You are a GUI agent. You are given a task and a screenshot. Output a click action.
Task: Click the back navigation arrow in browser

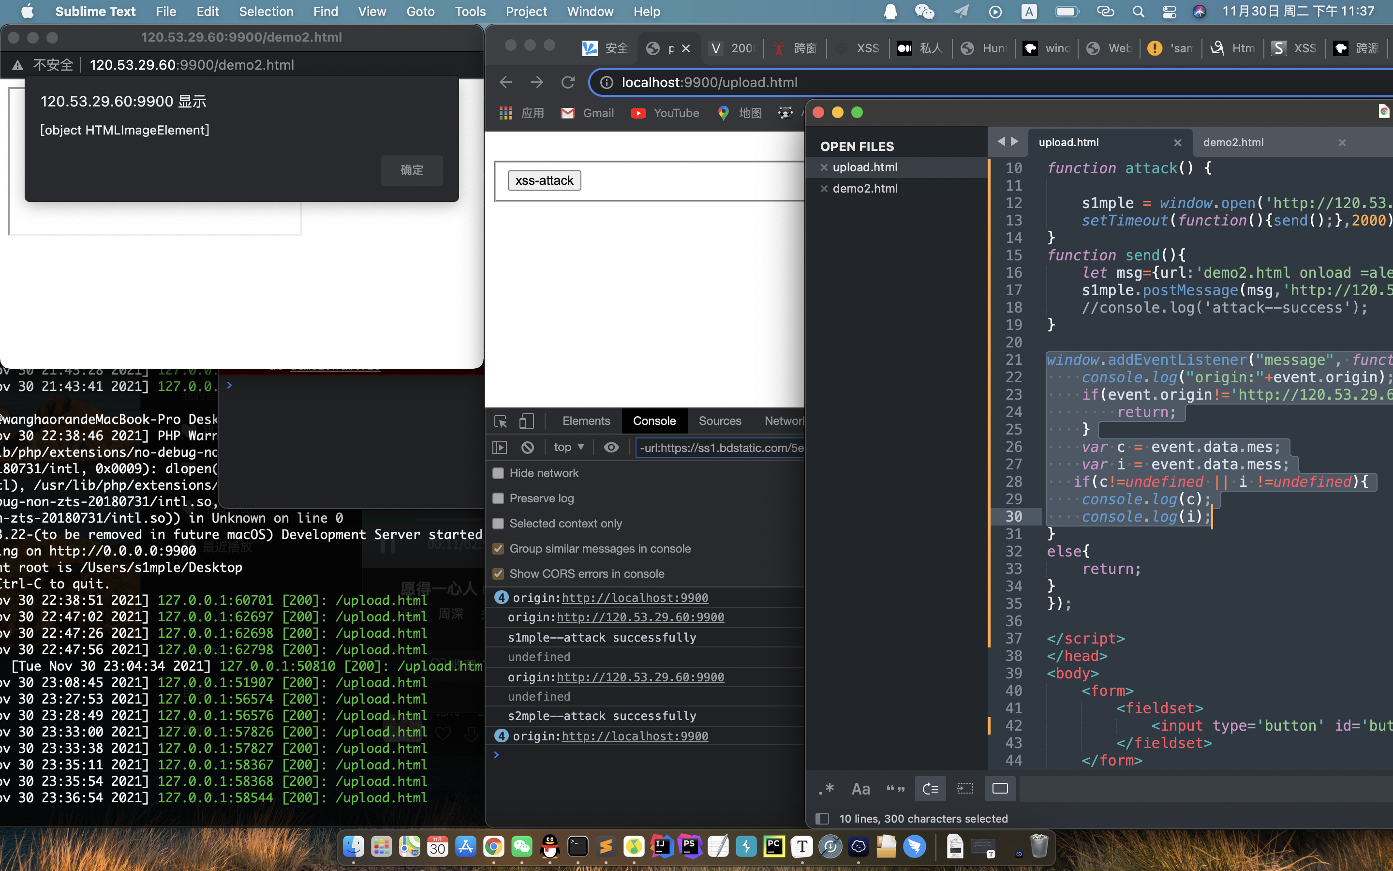[x=506, y=82]
